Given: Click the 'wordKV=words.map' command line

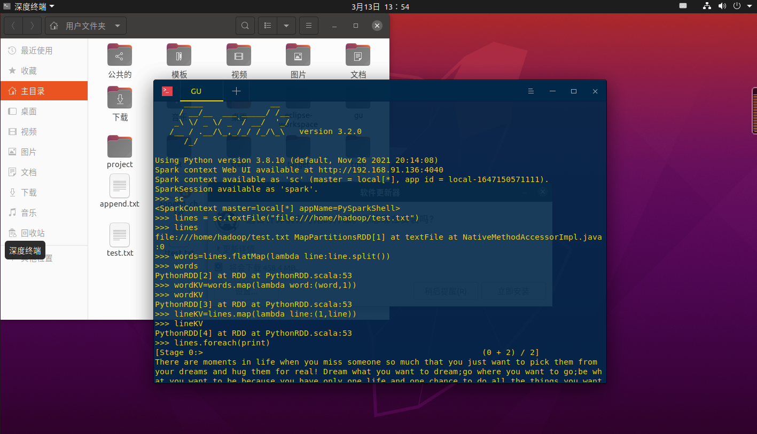Looking at the screenshot, I should click(x=256, y=285).
